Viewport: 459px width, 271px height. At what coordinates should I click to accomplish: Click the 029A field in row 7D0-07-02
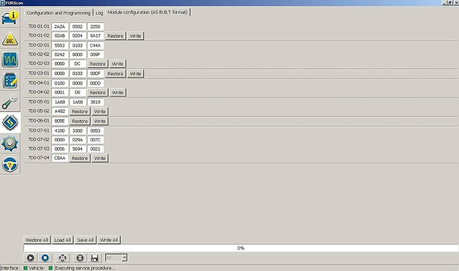point(77,140)
